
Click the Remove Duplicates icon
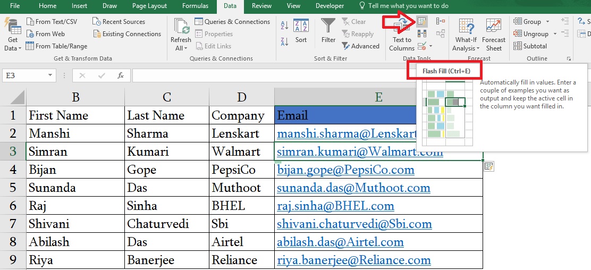pyautogui.click(x=422, y=34)
